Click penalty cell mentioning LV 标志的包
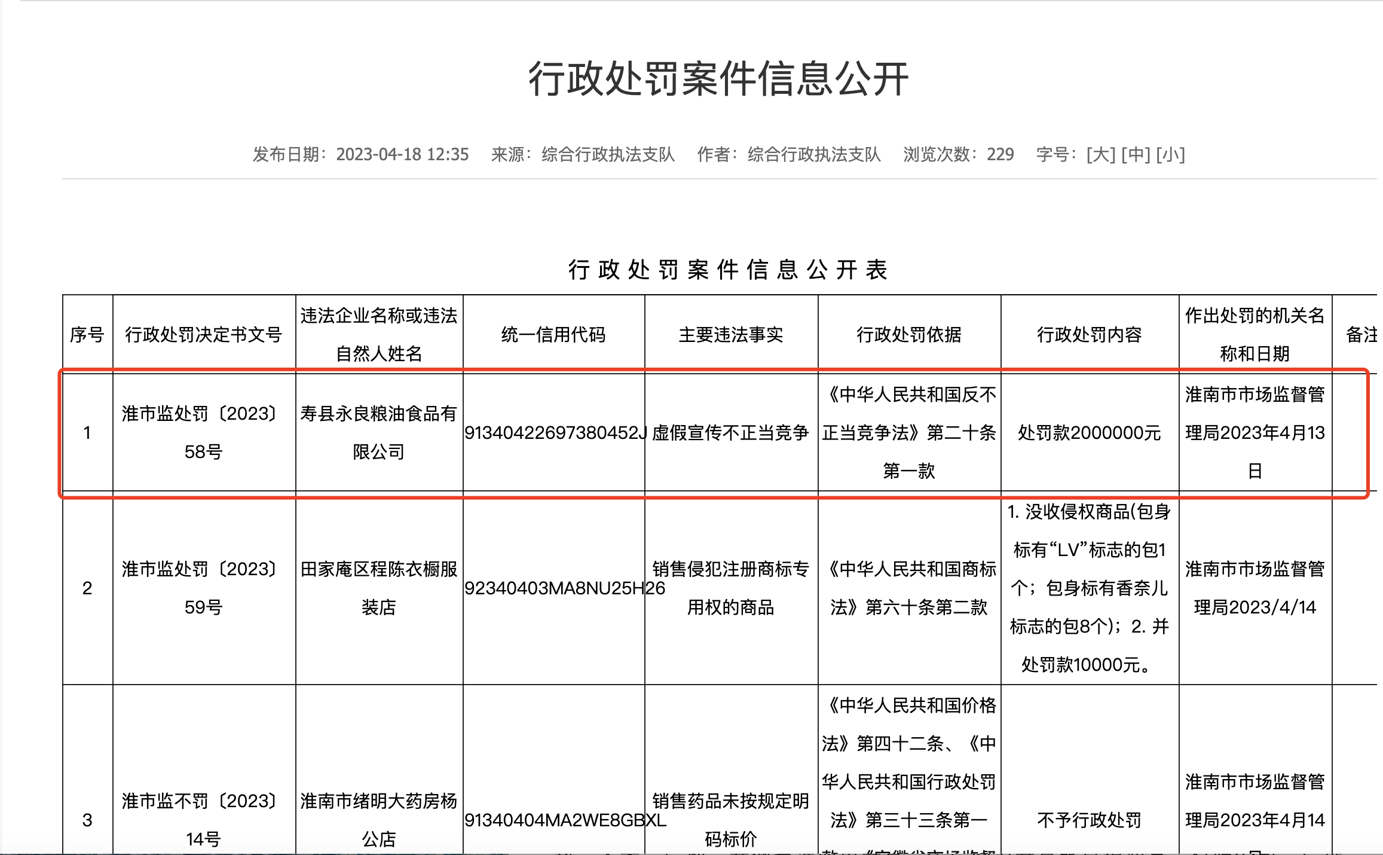This screenshot has width=1383, height=855. click(x=1090, y=588)
